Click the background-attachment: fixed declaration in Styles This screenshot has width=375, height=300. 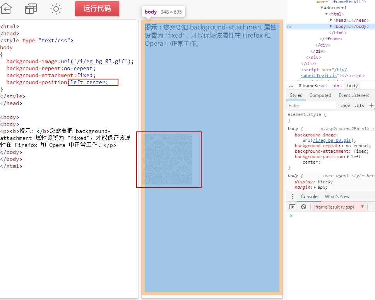click(x=332, y=151)
